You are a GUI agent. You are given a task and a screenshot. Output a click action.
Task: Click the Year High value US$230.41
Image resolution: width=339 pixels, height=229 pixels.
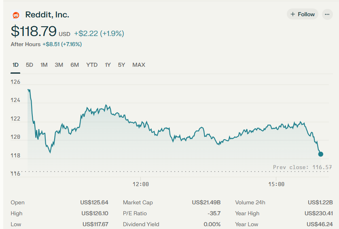[319, 214]
